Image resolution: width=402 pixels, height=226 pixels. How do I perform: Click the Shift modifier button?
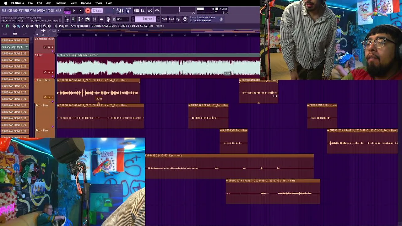click(x=165, y=19)
